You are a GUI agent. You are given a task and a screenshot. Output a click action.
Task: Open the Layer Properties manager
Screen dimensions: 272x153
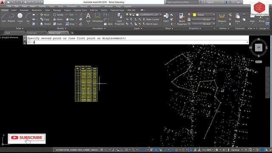click(x=119, y=19)
